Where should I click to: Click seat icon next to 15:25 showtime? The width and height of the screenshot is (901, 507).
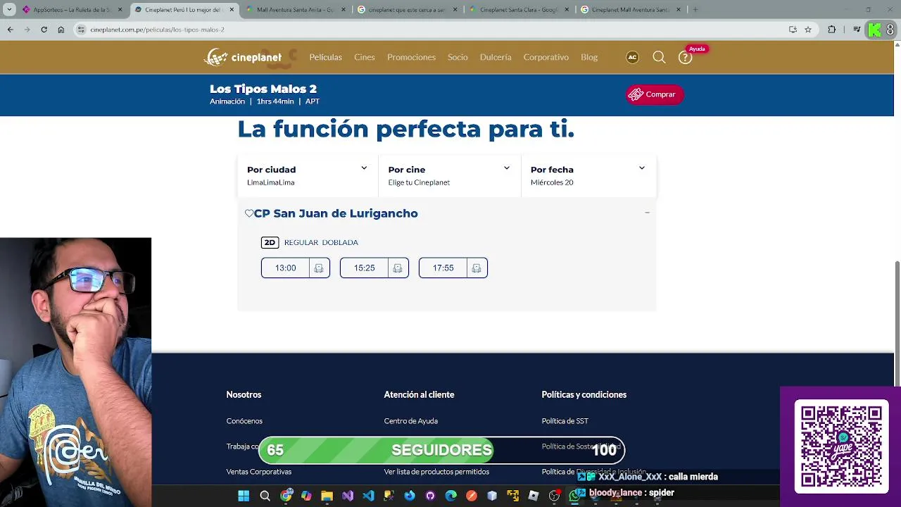(398, 268)
